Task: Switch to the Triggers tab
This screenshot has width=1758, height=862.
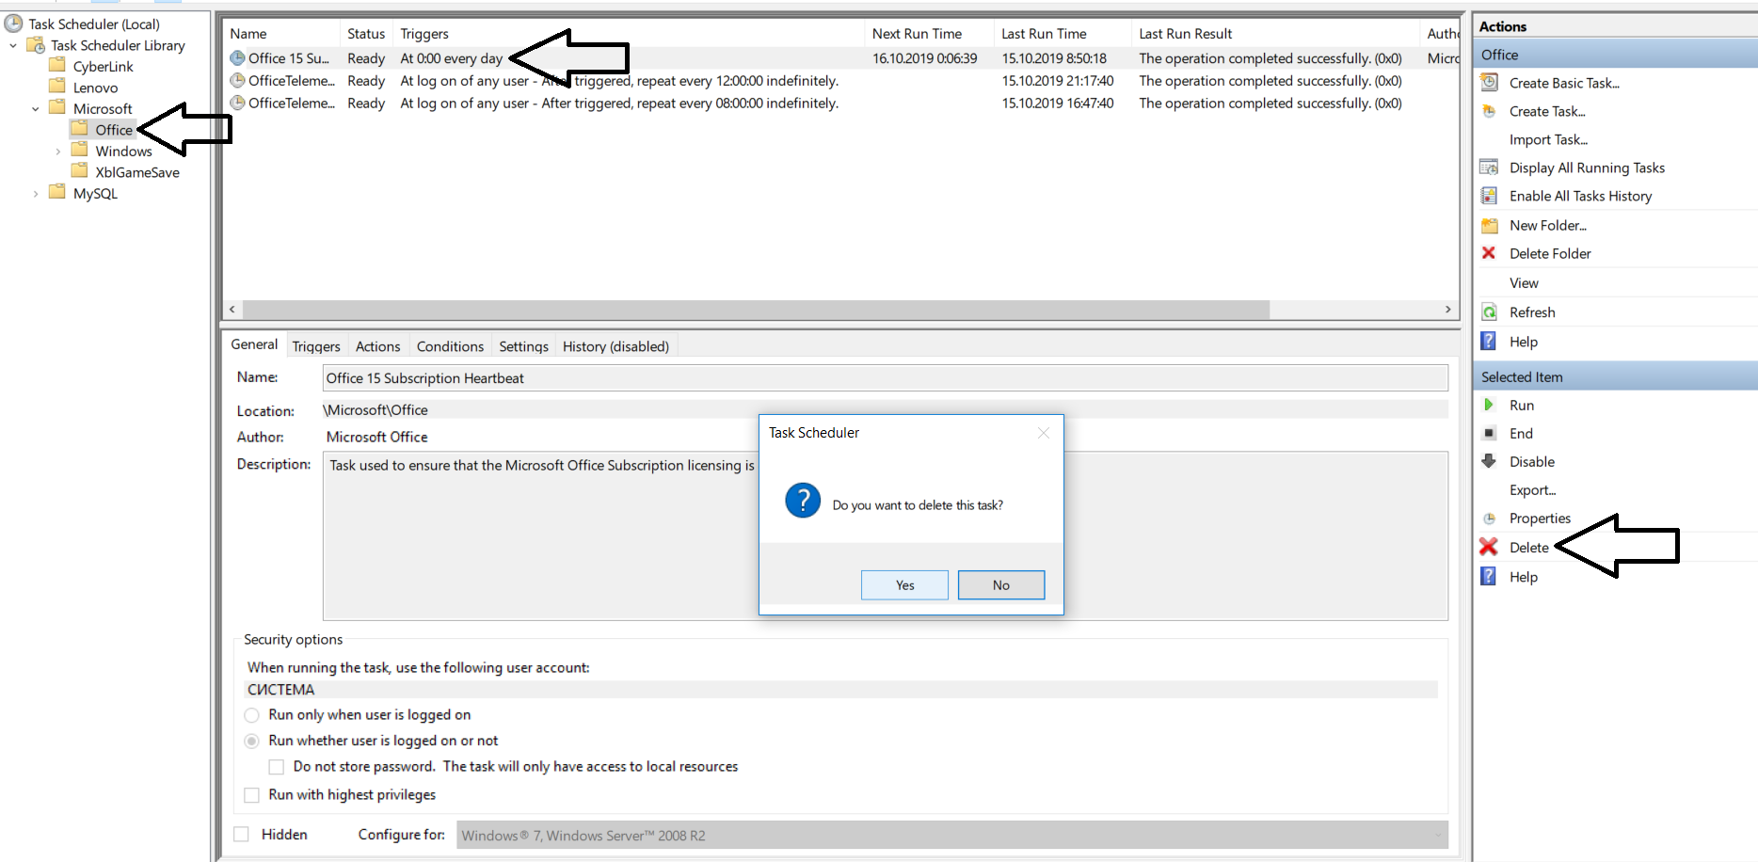Action: point(316,345)
